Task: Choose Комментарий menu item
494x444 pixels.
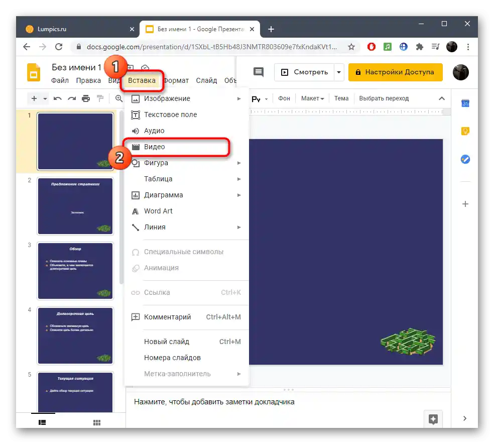Action: pos(187,317)
